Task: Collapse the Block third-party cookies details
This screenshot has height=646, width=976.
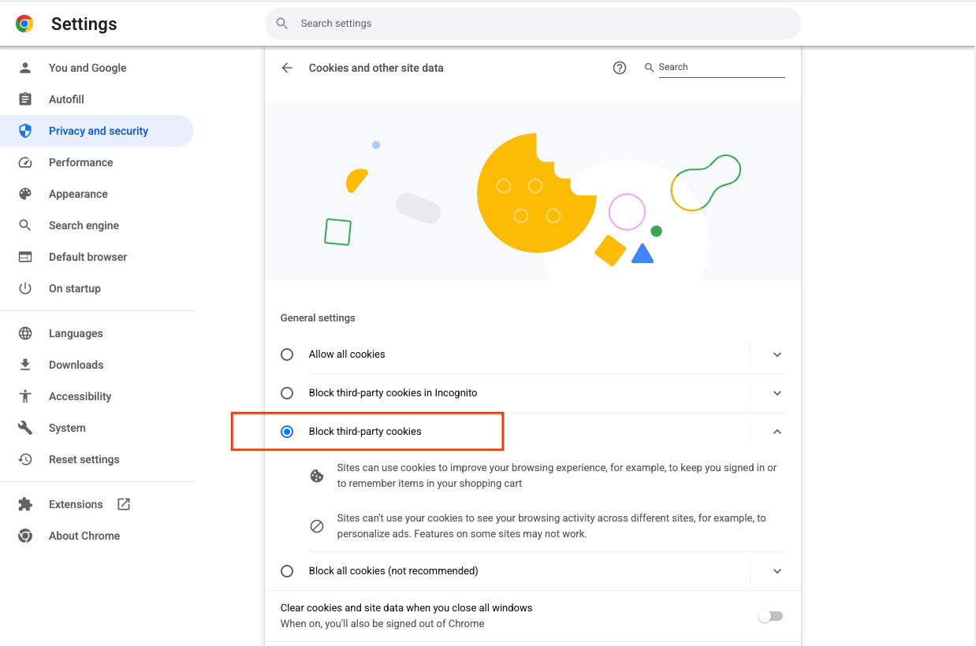Action: point(777,432)
